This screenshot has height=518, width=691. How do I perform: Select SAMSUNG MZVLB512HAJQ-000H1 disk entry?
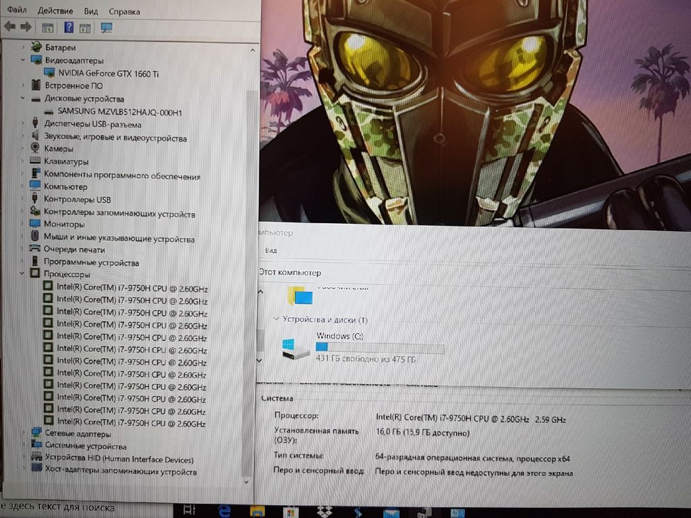[x=119, y=111]
